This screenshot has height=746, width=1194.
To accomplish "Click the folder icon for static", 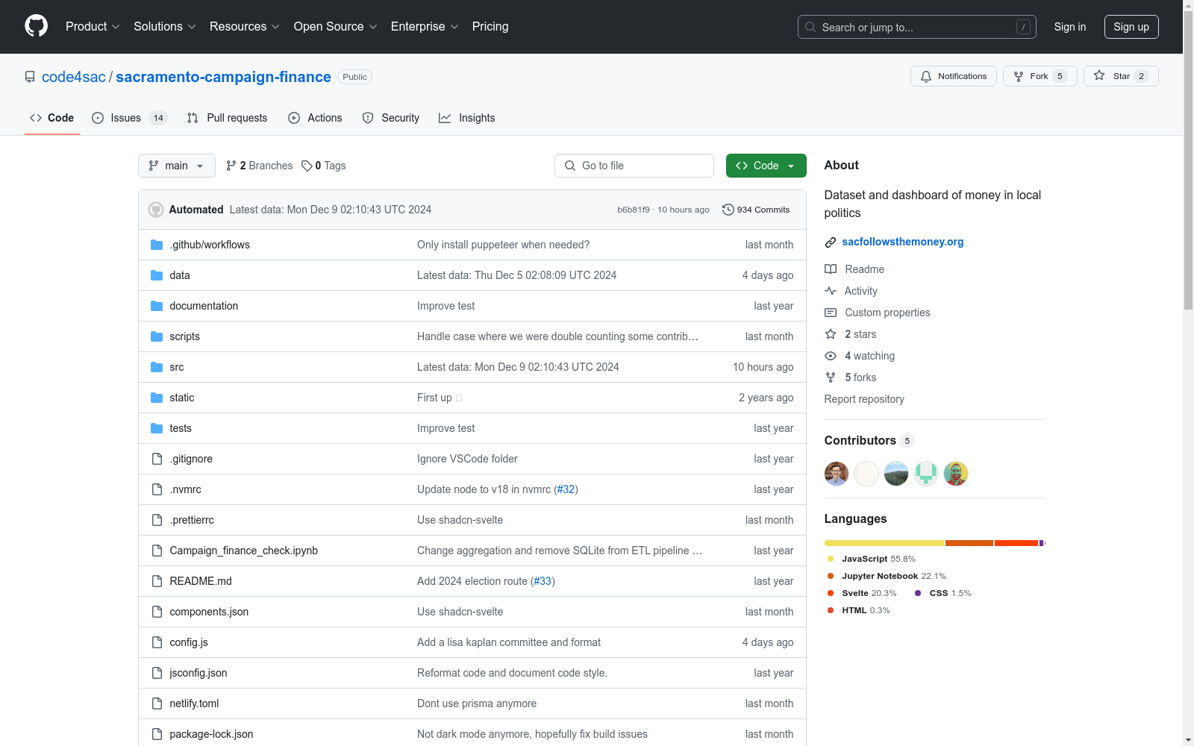I will pyautogui.click(x=157, y=398).
